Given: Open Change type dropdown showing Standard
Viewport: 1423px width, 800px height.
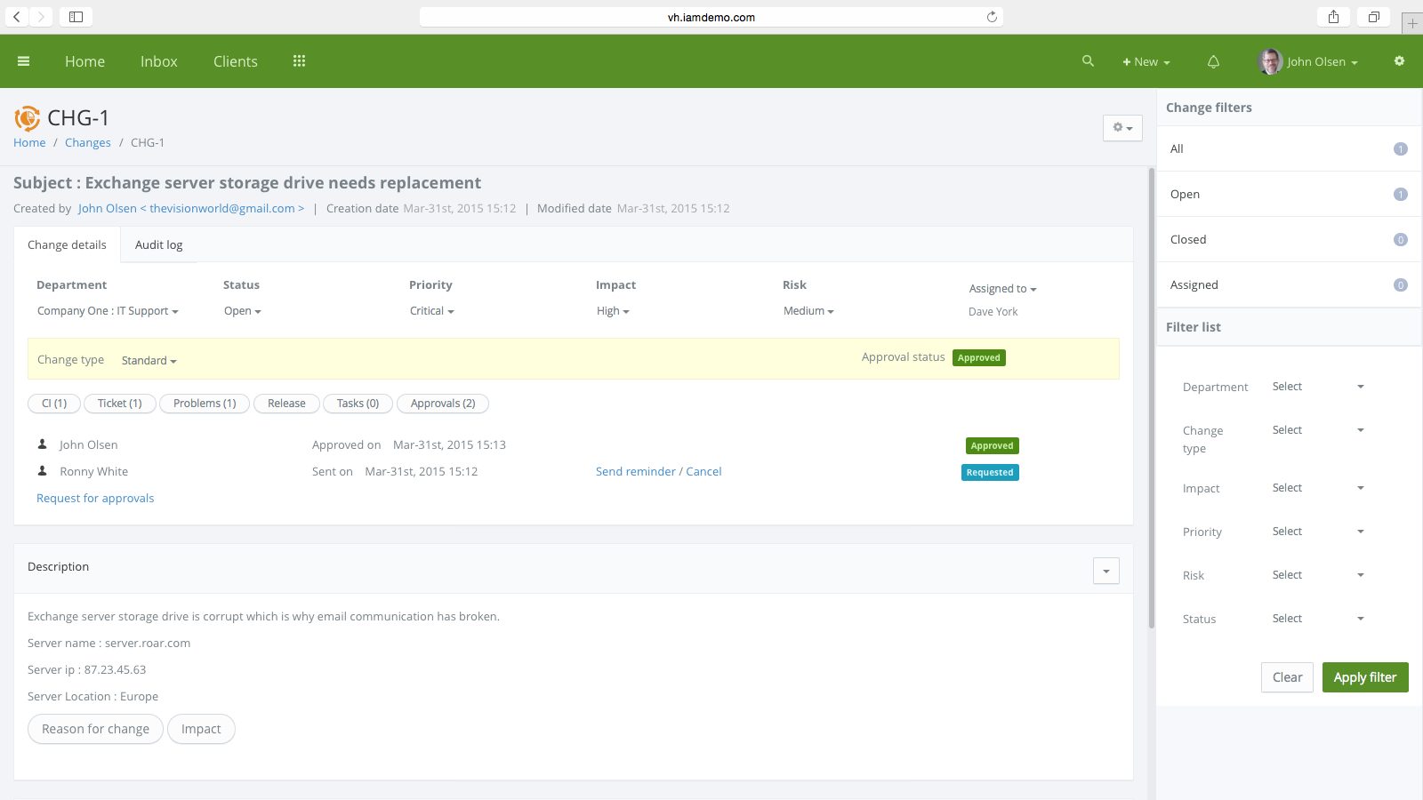Looking at the screenshot, I should 149,361.
